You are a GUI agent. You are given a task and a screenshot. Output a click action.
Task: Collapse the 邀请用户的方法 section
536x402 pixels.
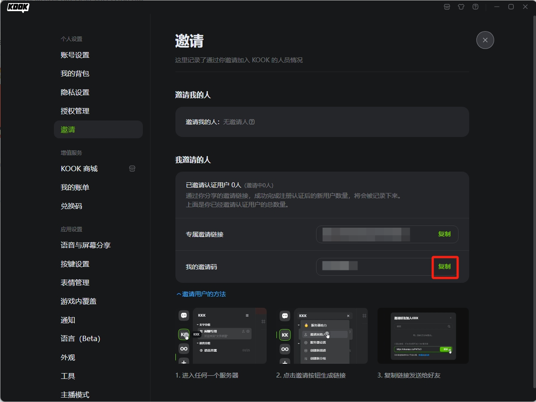pos(201,294)
